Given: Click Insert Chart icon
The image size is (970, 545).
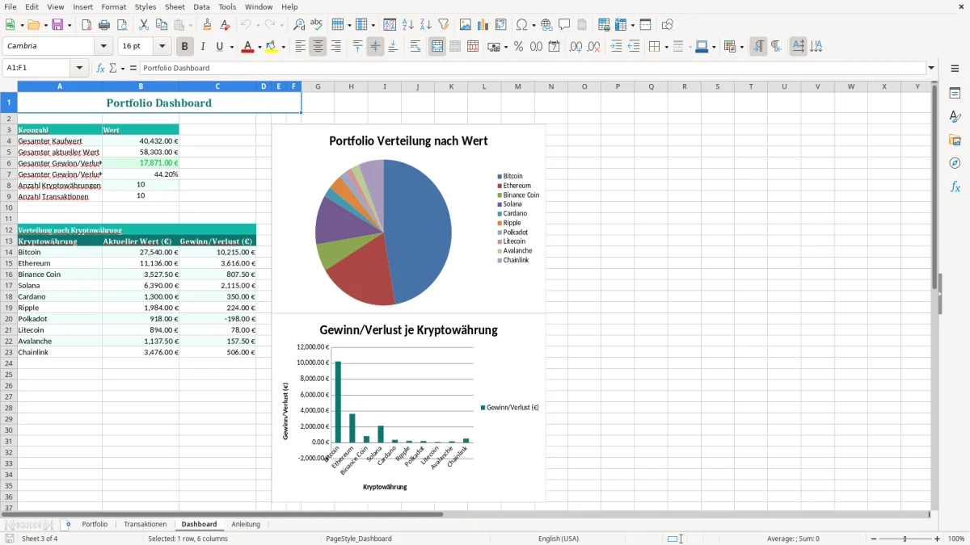Looking at the screenshot, I should point(483,25).
